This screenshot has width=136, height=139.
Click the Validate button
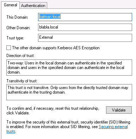pos(119,110)
